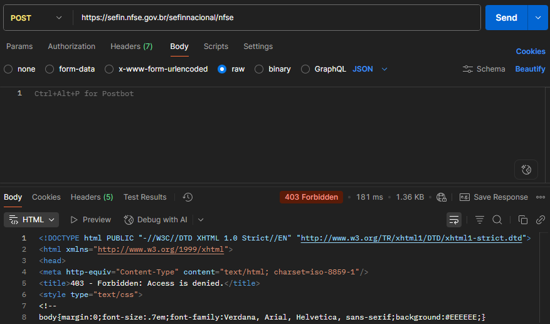Open the Postbot icon in body editor
The width and height of the screenshot is (550, 324).
click(x=526, y=170)
